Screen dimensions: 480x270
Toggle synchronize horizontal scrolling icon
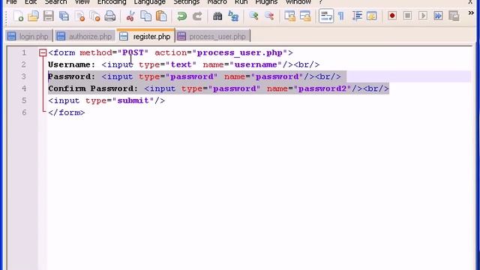(305, 16)
